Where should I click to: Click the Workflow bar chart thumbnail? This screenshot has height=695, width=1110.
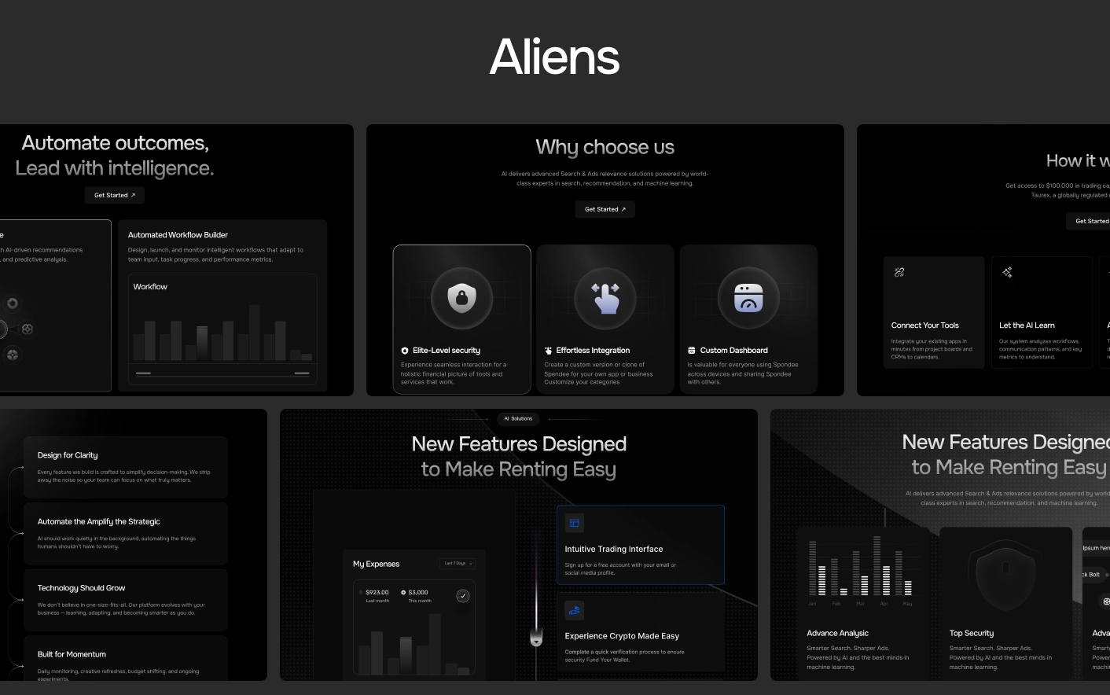click(222, 330)
